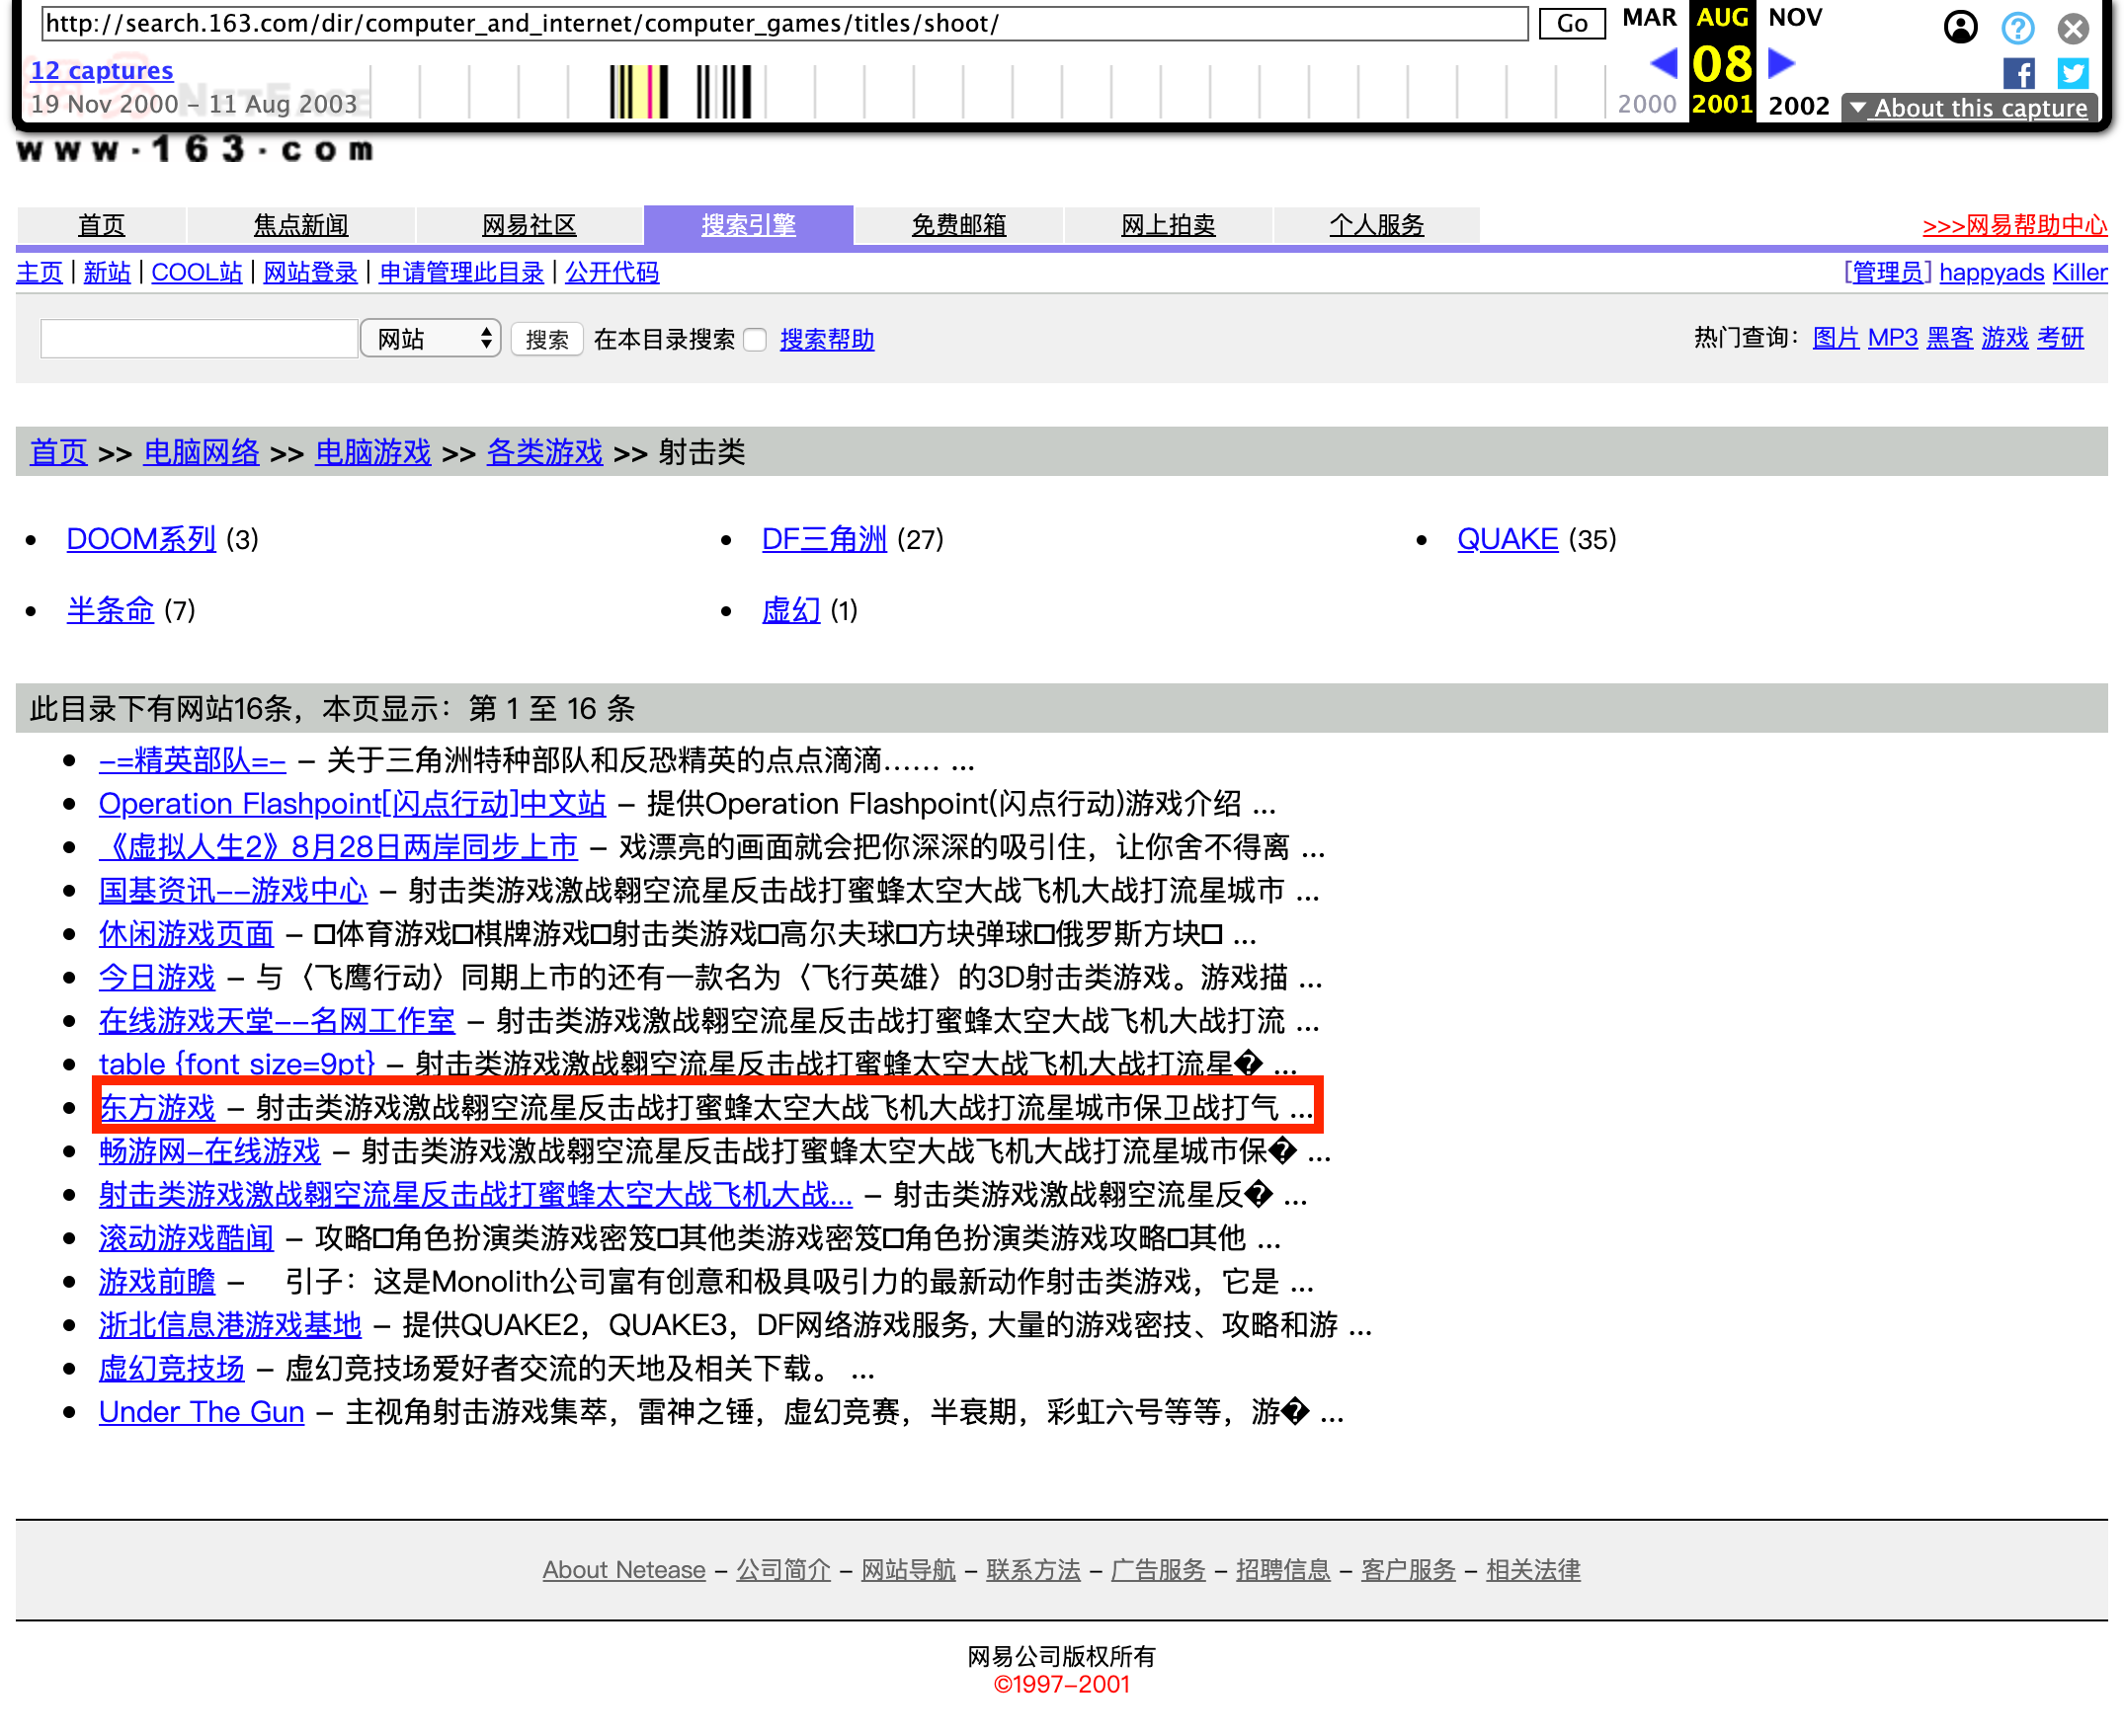
Task: Share this capture on Twitter
Action: pyautogui.click(x=2071, y=73)
